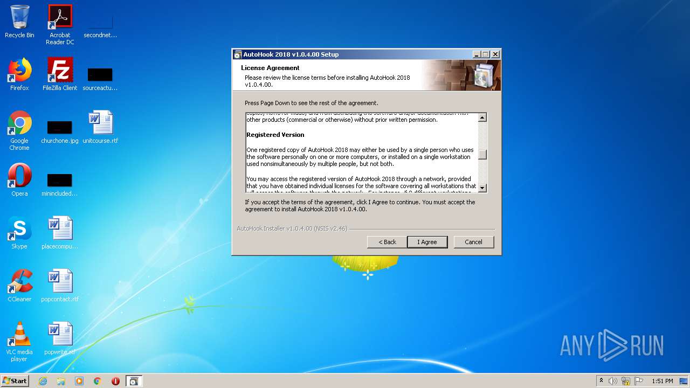Switch to AutoHook installer taskbar button

[134, 381]
